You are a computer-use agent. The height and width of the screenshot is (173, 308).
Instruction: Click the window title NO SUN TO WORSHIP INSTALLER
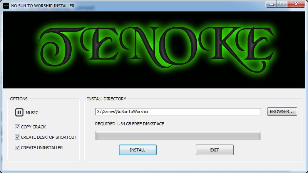click(x=43, y=6)
